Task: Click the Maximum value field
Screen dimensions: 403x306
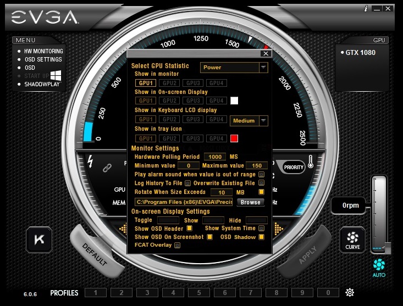Action: [x=257, y=165]
